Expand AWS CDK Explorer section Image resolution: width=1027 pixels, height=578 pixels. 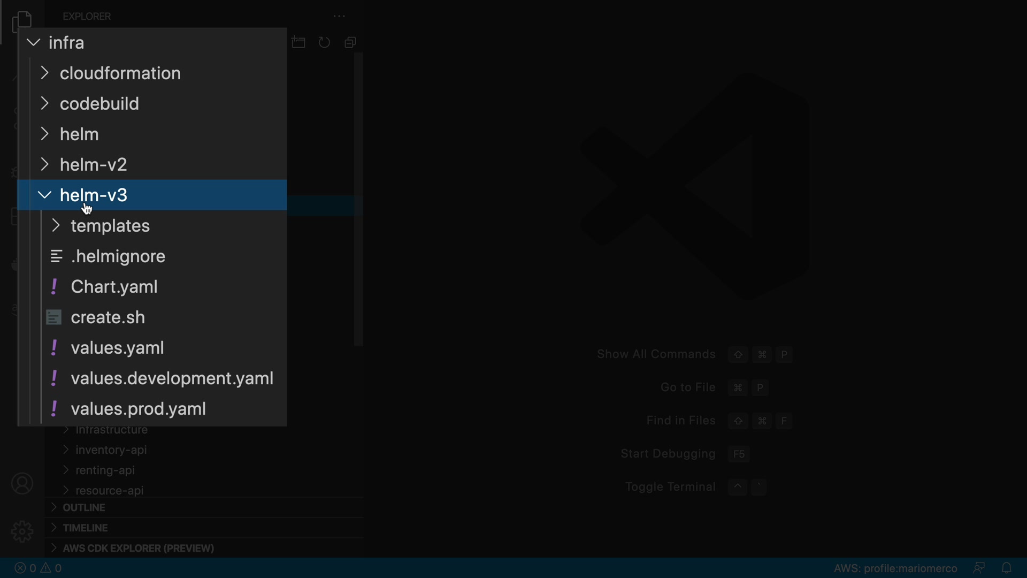tap(138, 548)
